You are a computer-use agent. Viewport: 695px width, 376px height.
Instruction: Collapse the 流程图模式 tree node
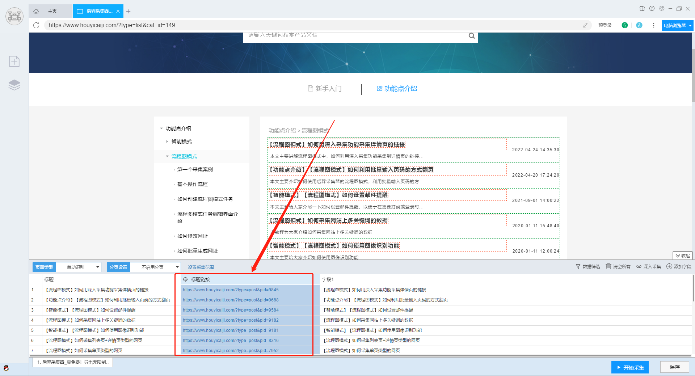(x=167, y=156)
